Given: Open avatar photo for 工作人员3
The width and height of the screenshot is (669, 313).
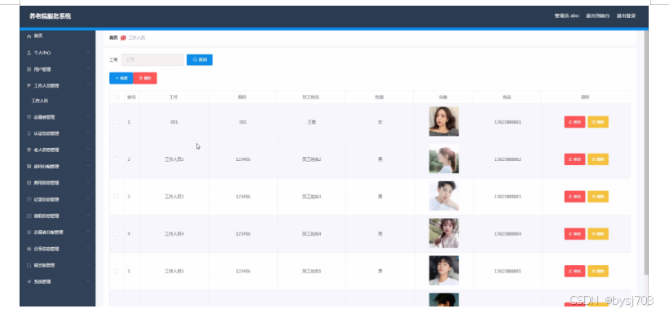Looking at the screenshot, I should click(x=444, y=196).
